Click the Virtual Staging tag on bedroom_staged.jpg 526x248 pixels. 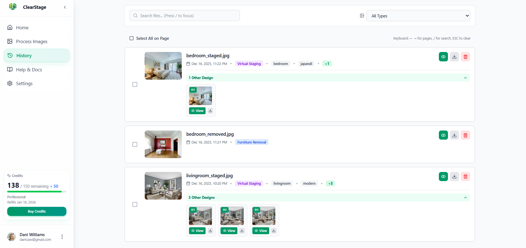[249, 64]
